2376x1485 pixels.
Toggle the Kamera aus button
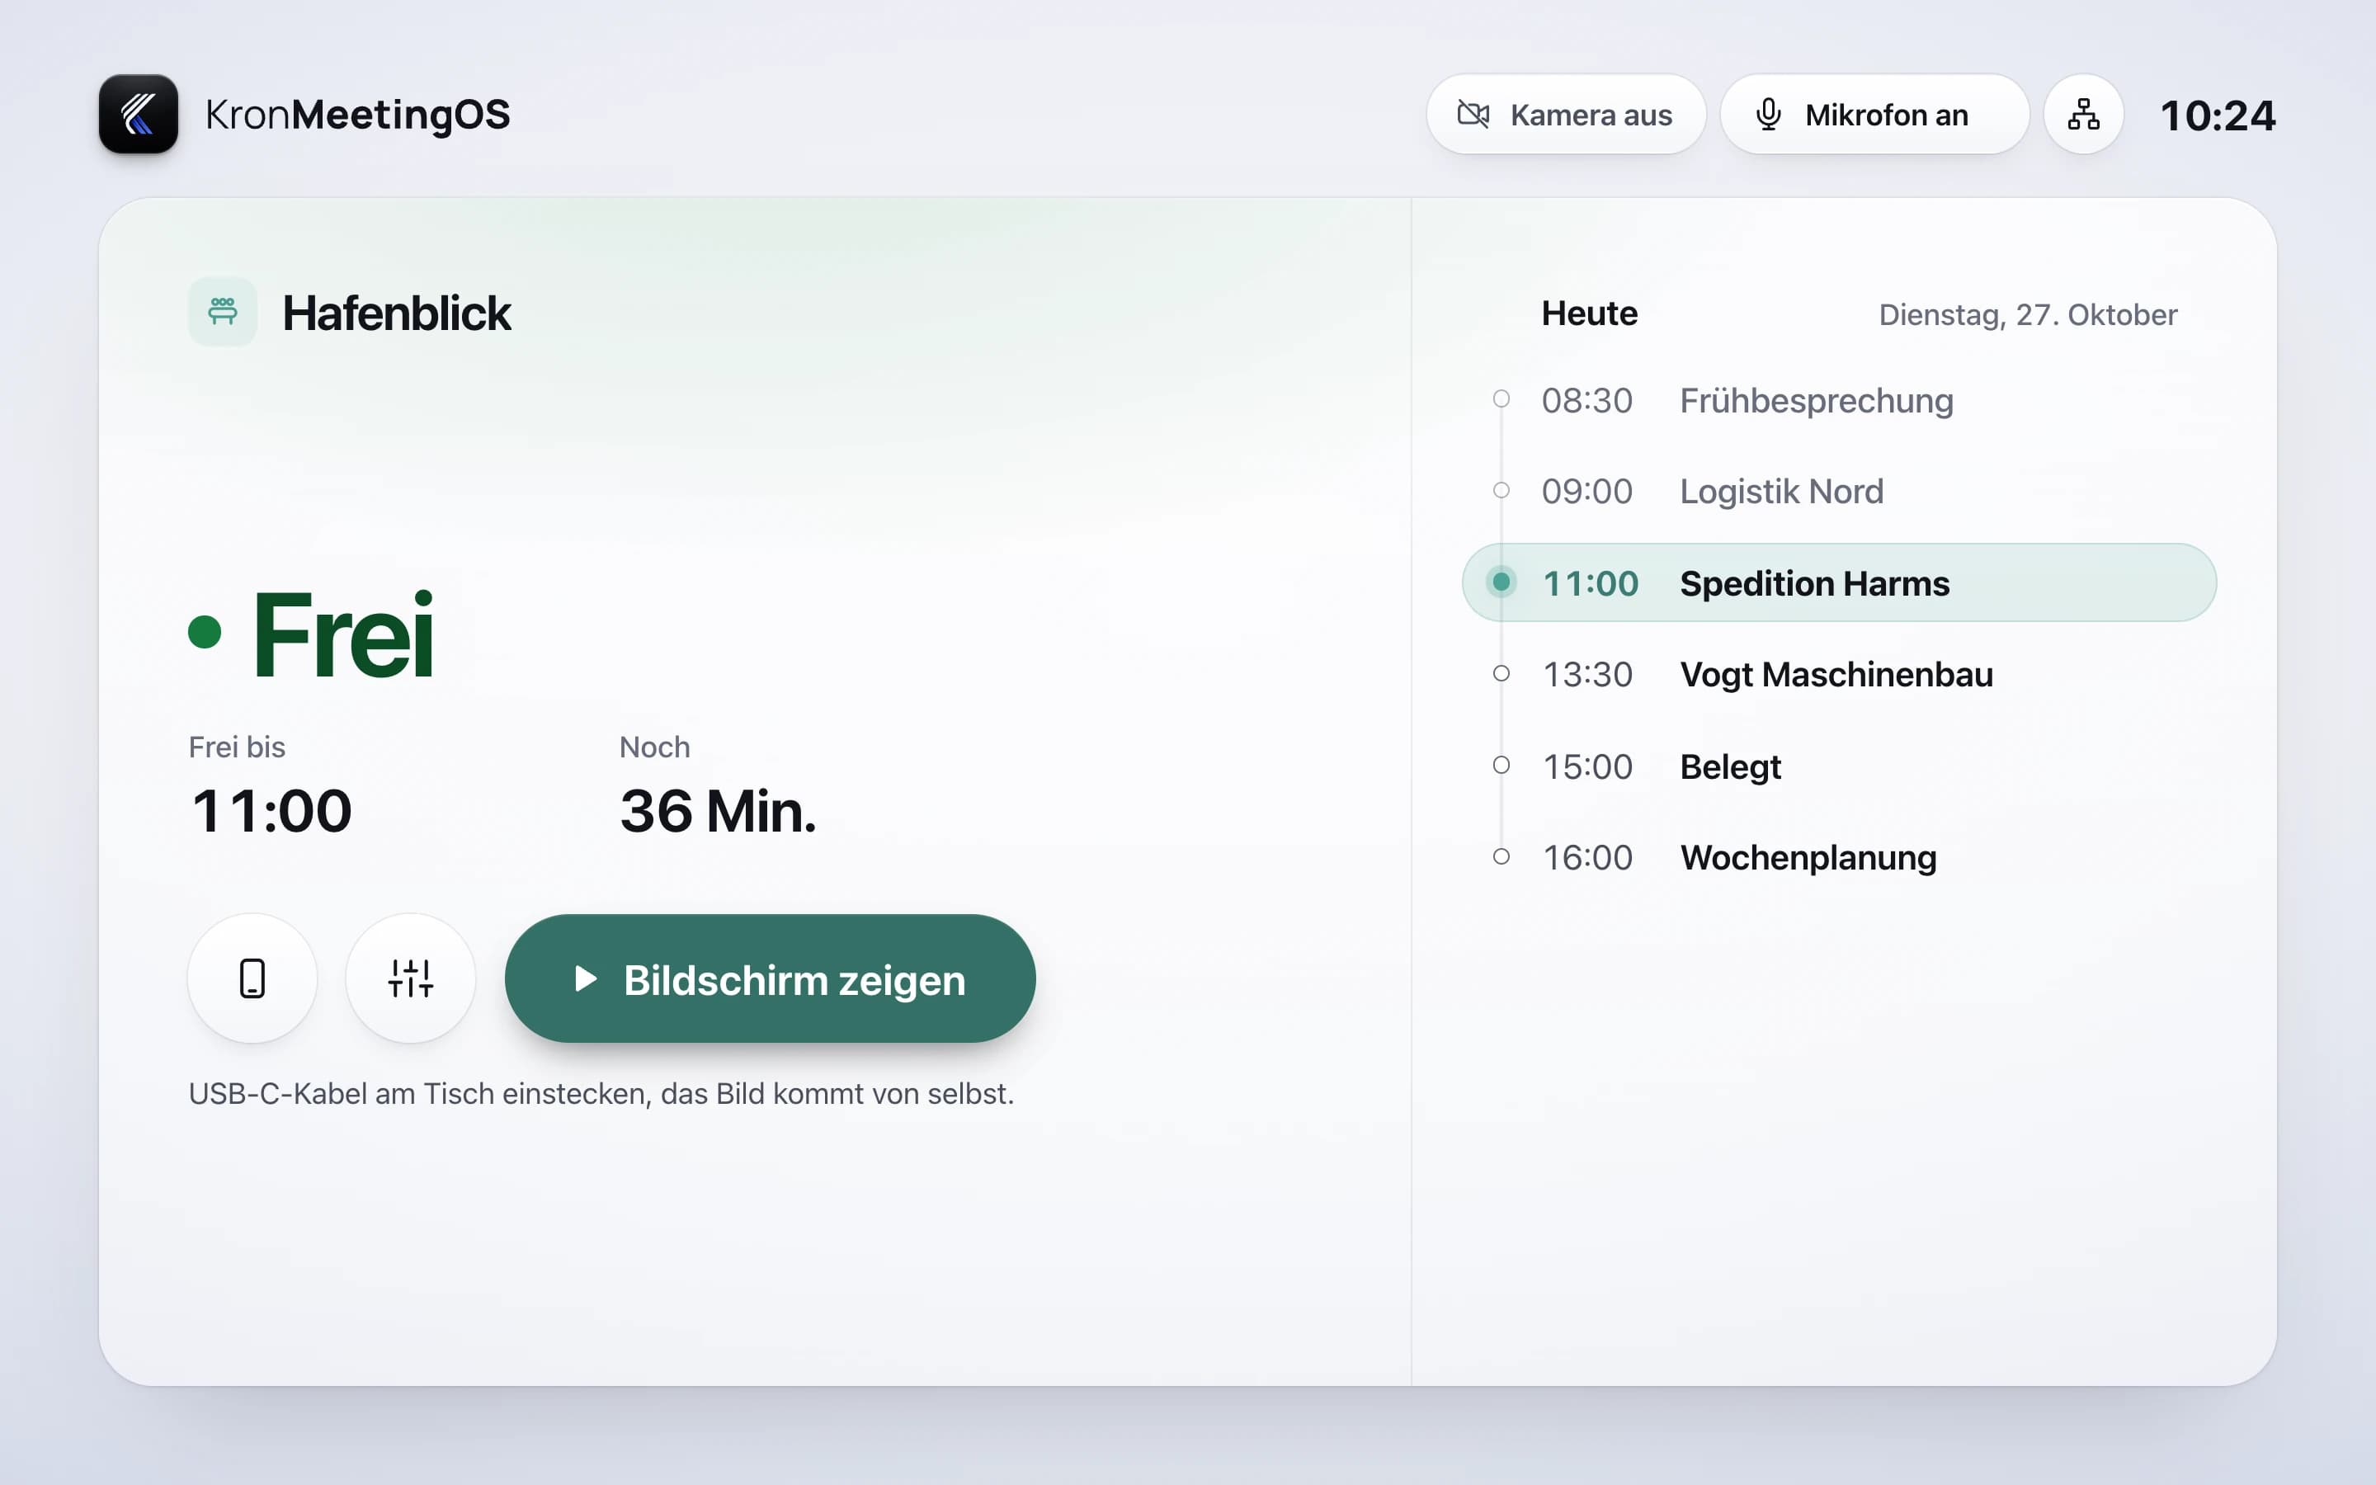[1565, 114]
